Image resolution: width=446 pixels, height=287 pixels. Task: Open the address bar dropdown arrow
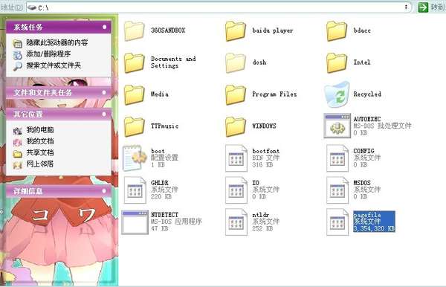tap(406, 7)
